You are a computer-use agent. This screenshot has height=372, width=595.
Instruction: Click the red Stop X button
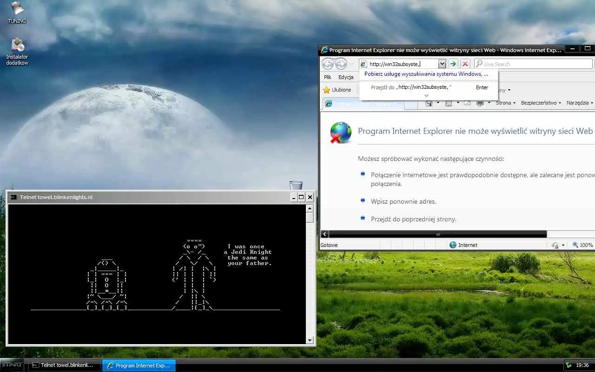tap(465, 64)
